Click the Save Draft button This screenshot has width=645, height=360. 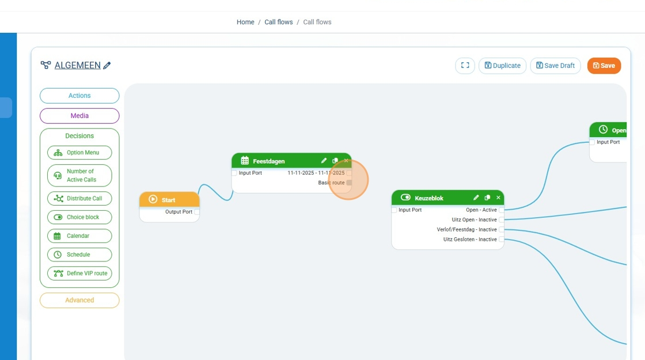point(555,66)
